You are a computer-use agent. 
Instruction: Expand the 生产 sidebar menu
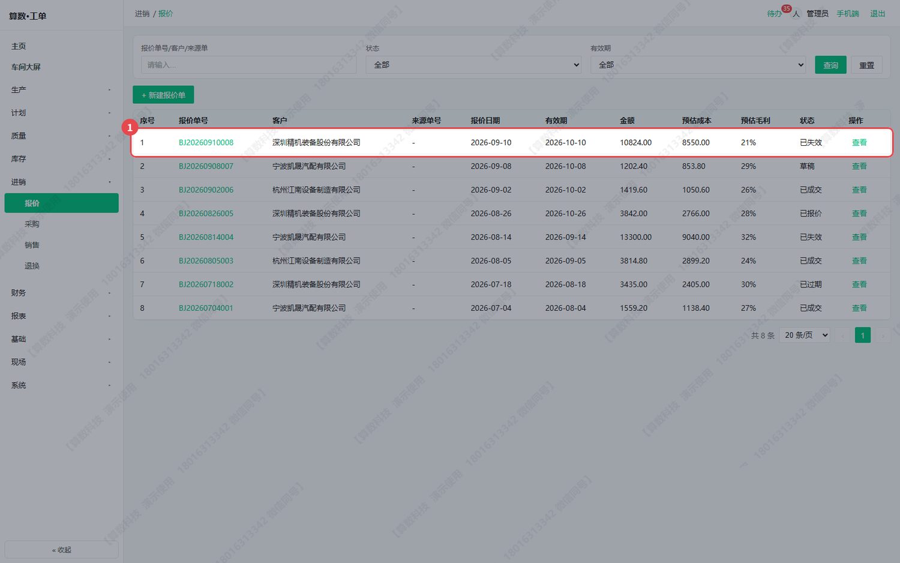tap(61, 90)
